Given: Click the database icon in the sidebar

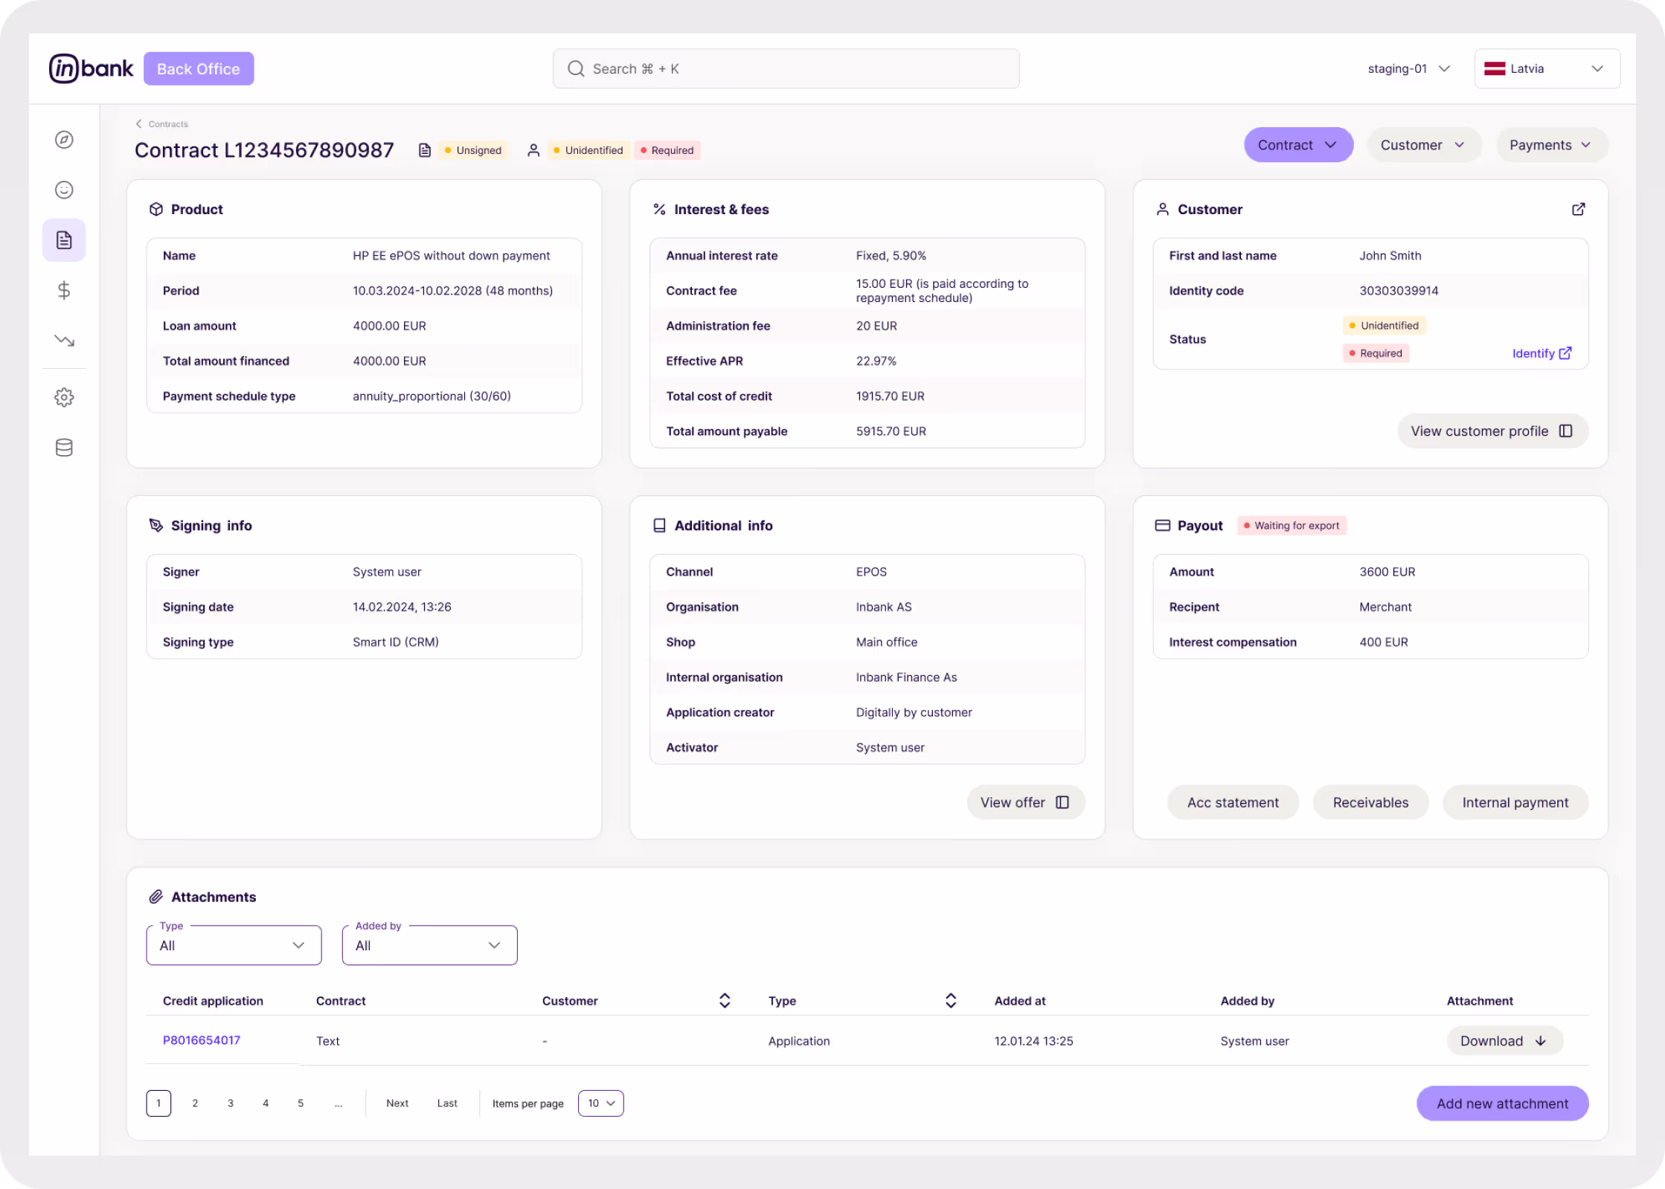Looking at the screenshot, I should [x=64, y=448].
